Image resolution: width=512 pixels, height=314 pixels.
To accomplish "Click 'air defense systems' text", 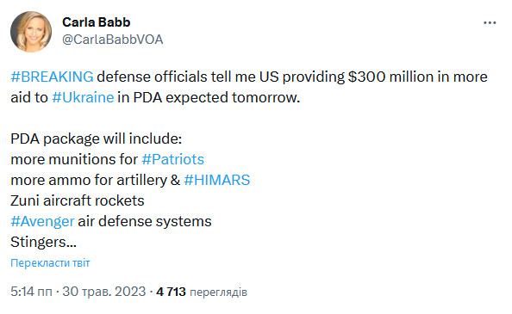I will coord(145,221).
